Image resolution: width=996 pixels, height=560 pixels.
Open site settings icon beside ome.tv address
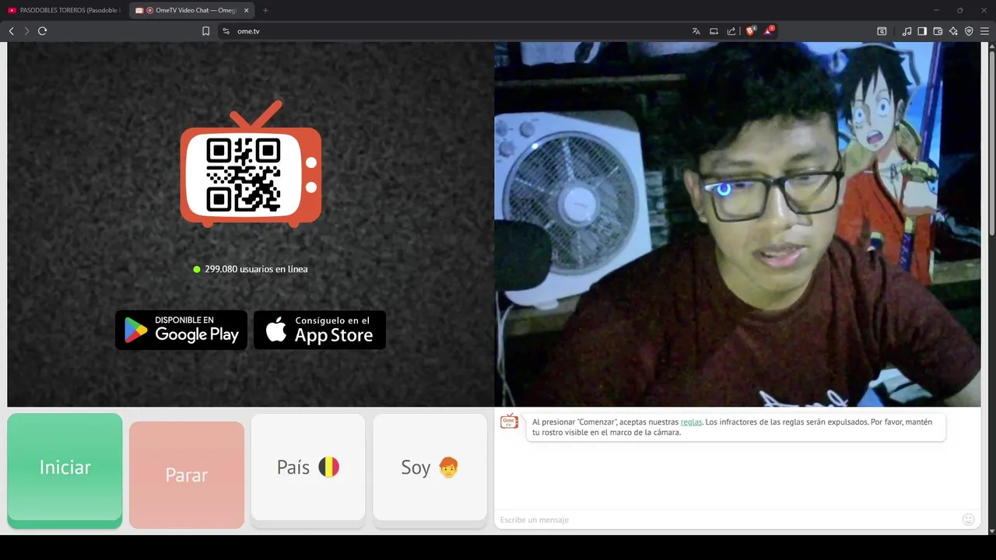[226, 31]
